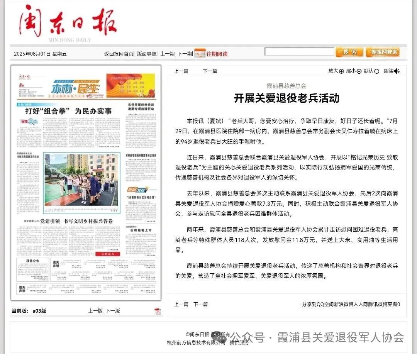This screenshot has height=354, width=417.
Task: Open 返回报网首页 link
Action: tap(119, 54)
